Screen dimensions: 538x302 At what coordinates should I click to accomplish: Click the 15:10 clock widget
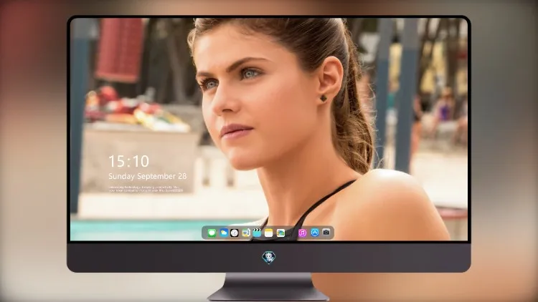point(128,161)
